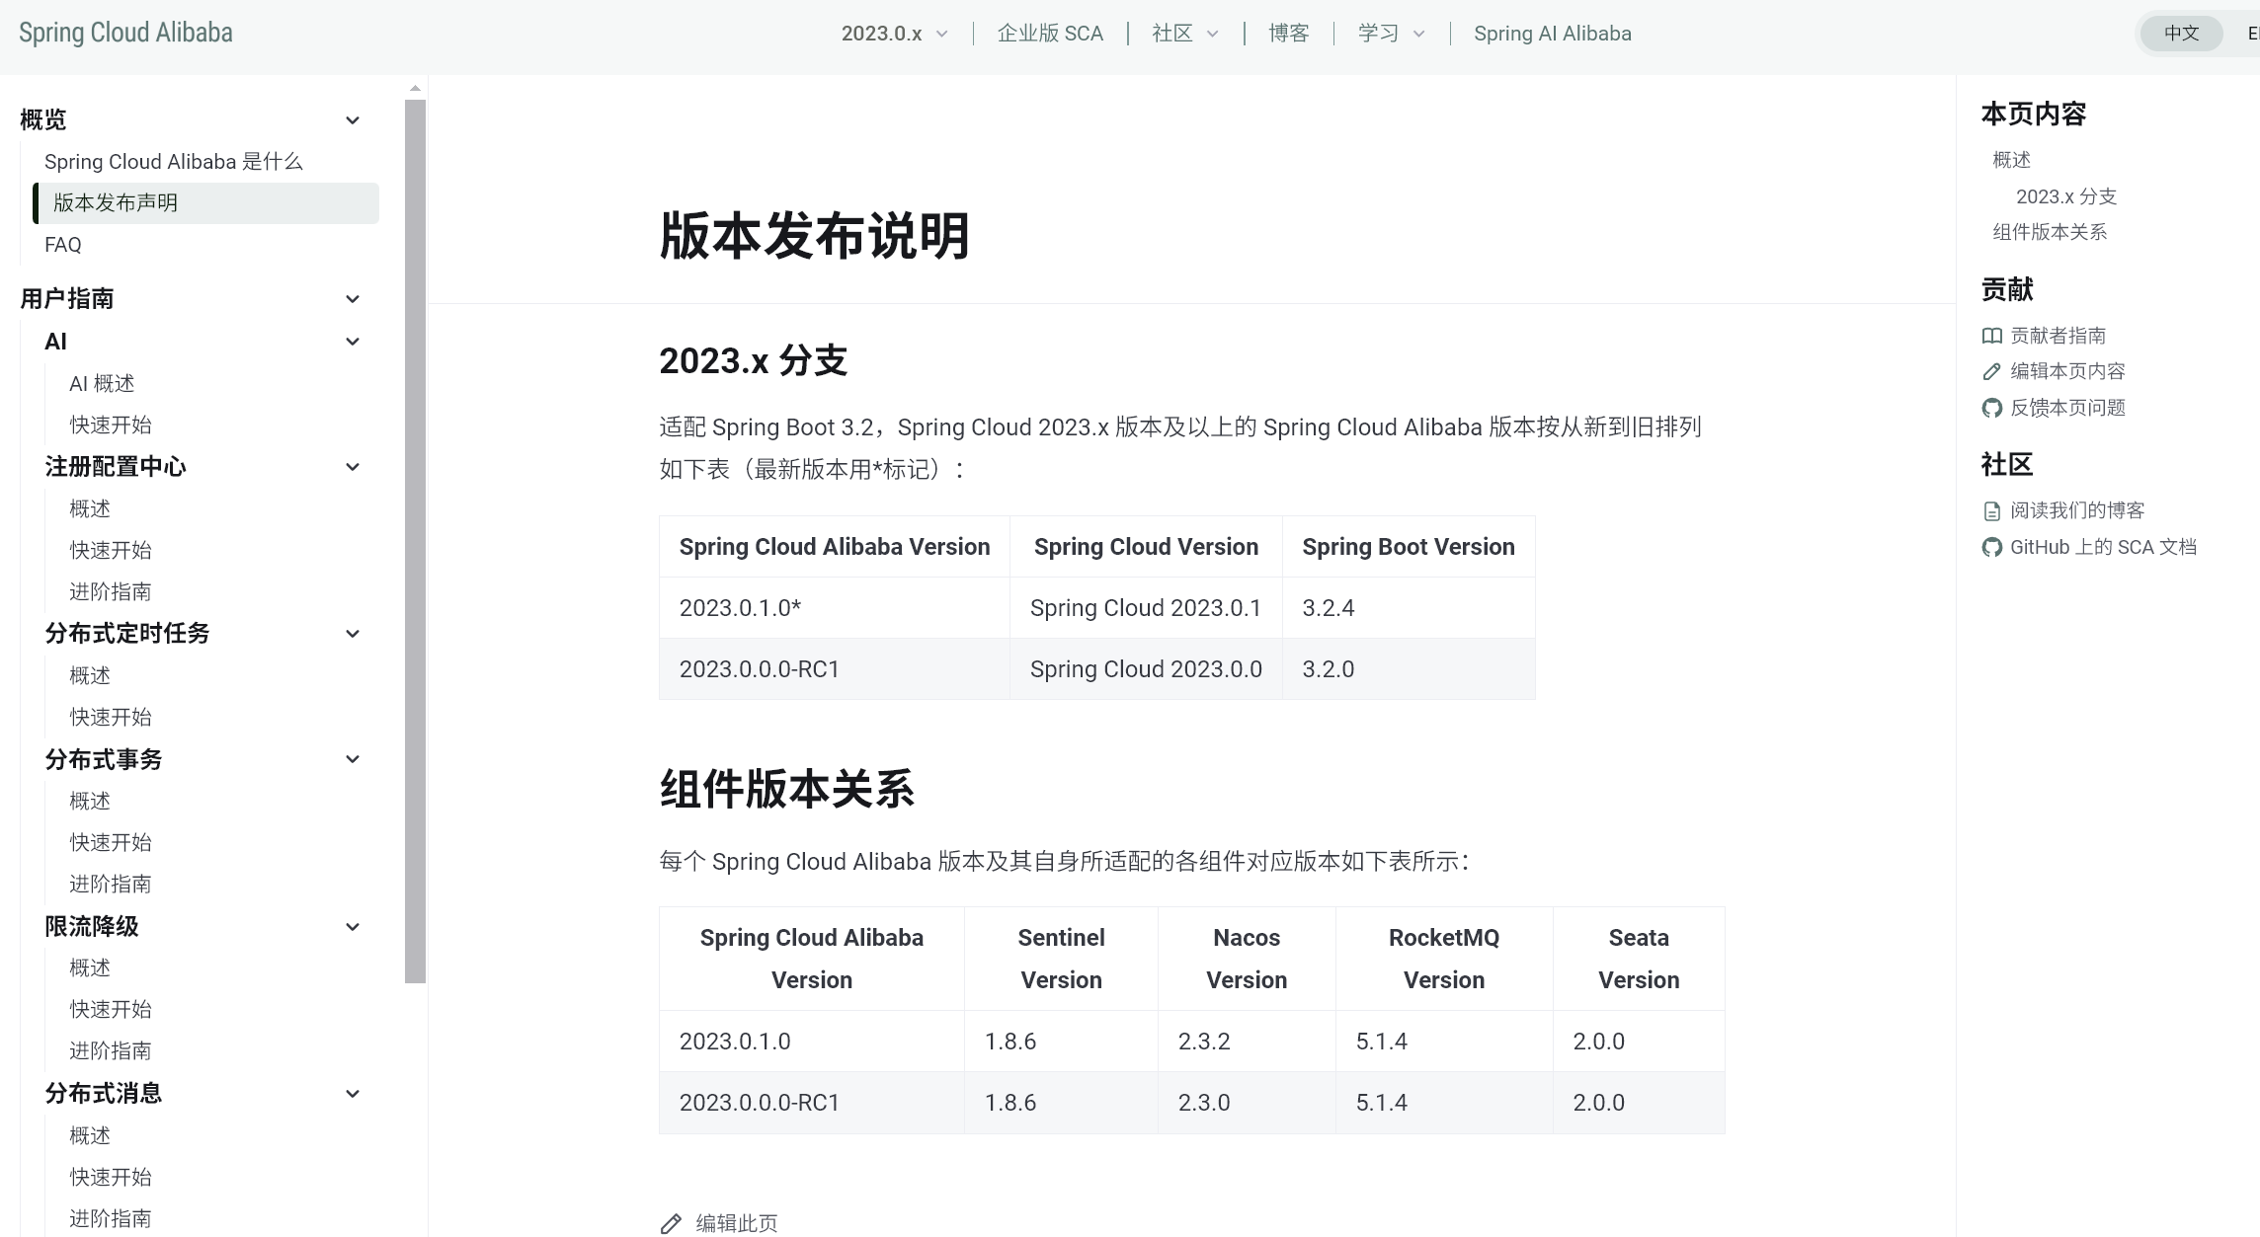The image size is (2260, 1237).
Task: Click the scroll-up arrow above the sidebar scrollbar
Action: point(415,89)
